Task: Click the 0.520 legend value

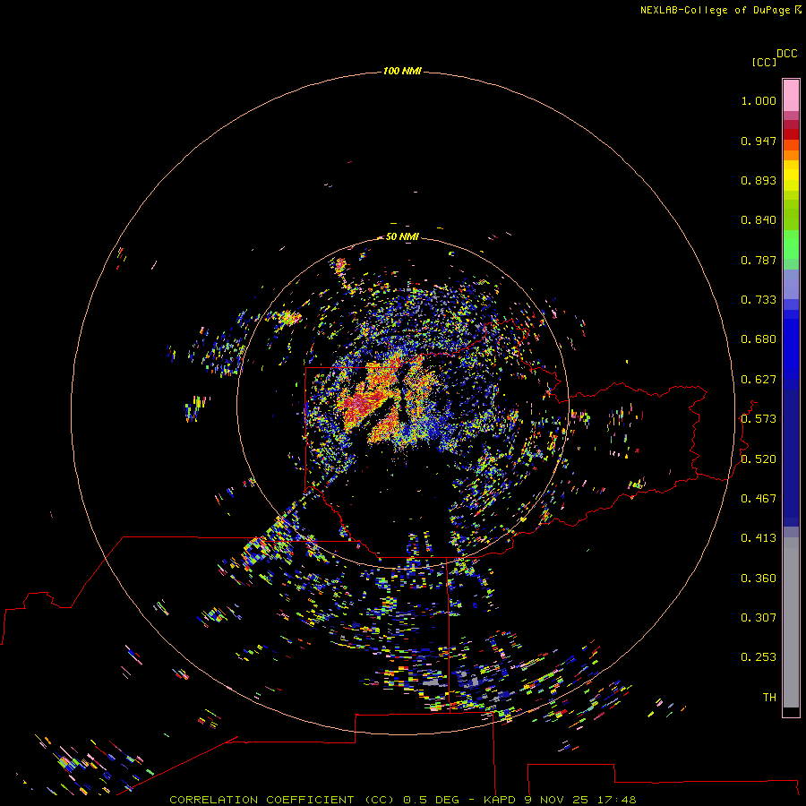Action: (759, 459)
